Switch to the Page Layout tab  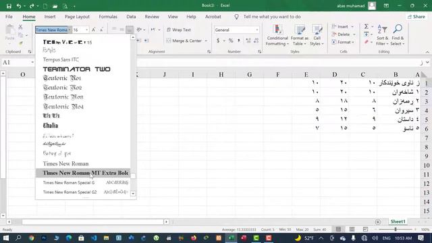point(77,17)
